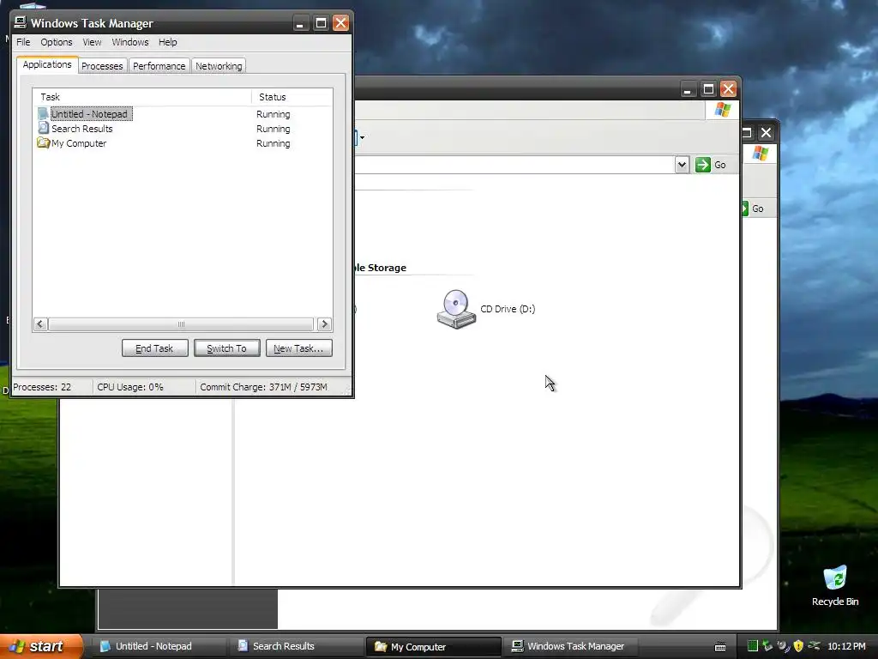Click the green CPU usage tray icon
878x659 pixels.
pos(753,645)
